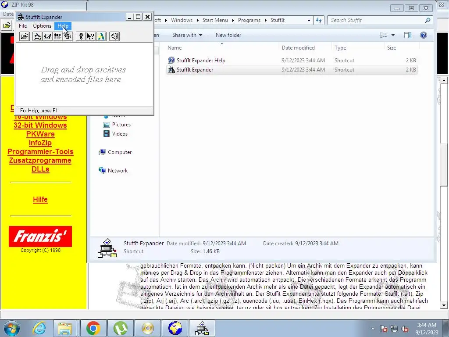The image size is (449, 337).
Task: Open uTorrent from the taskbar
Action: point(120,328)
